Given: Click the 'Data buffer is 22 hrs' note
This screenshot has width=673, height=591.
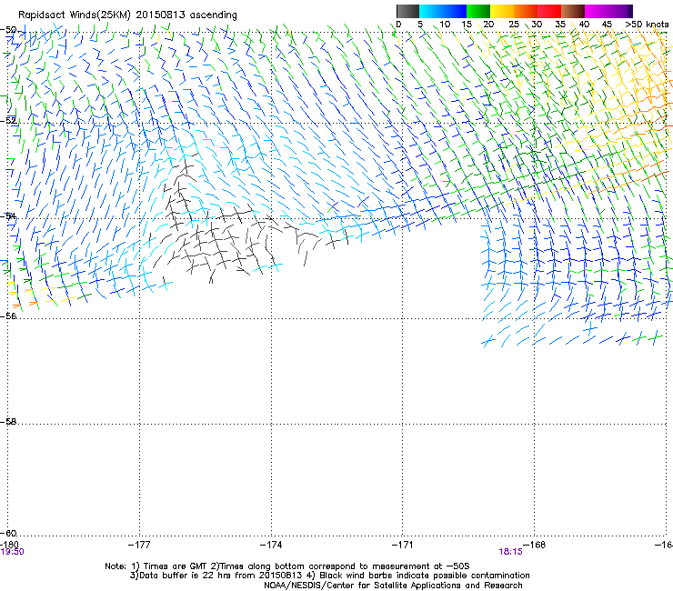Looking at the screenshot, I should 329,576.
